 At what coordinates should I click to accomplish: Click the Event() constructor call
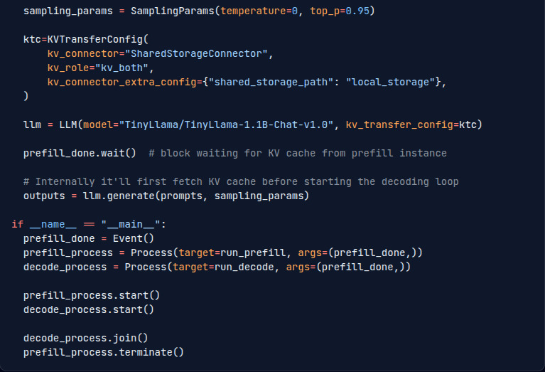point(133,239)
